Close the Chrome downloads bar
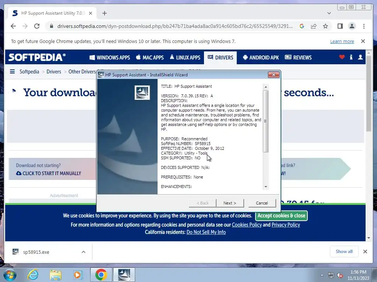 (365, 252)
